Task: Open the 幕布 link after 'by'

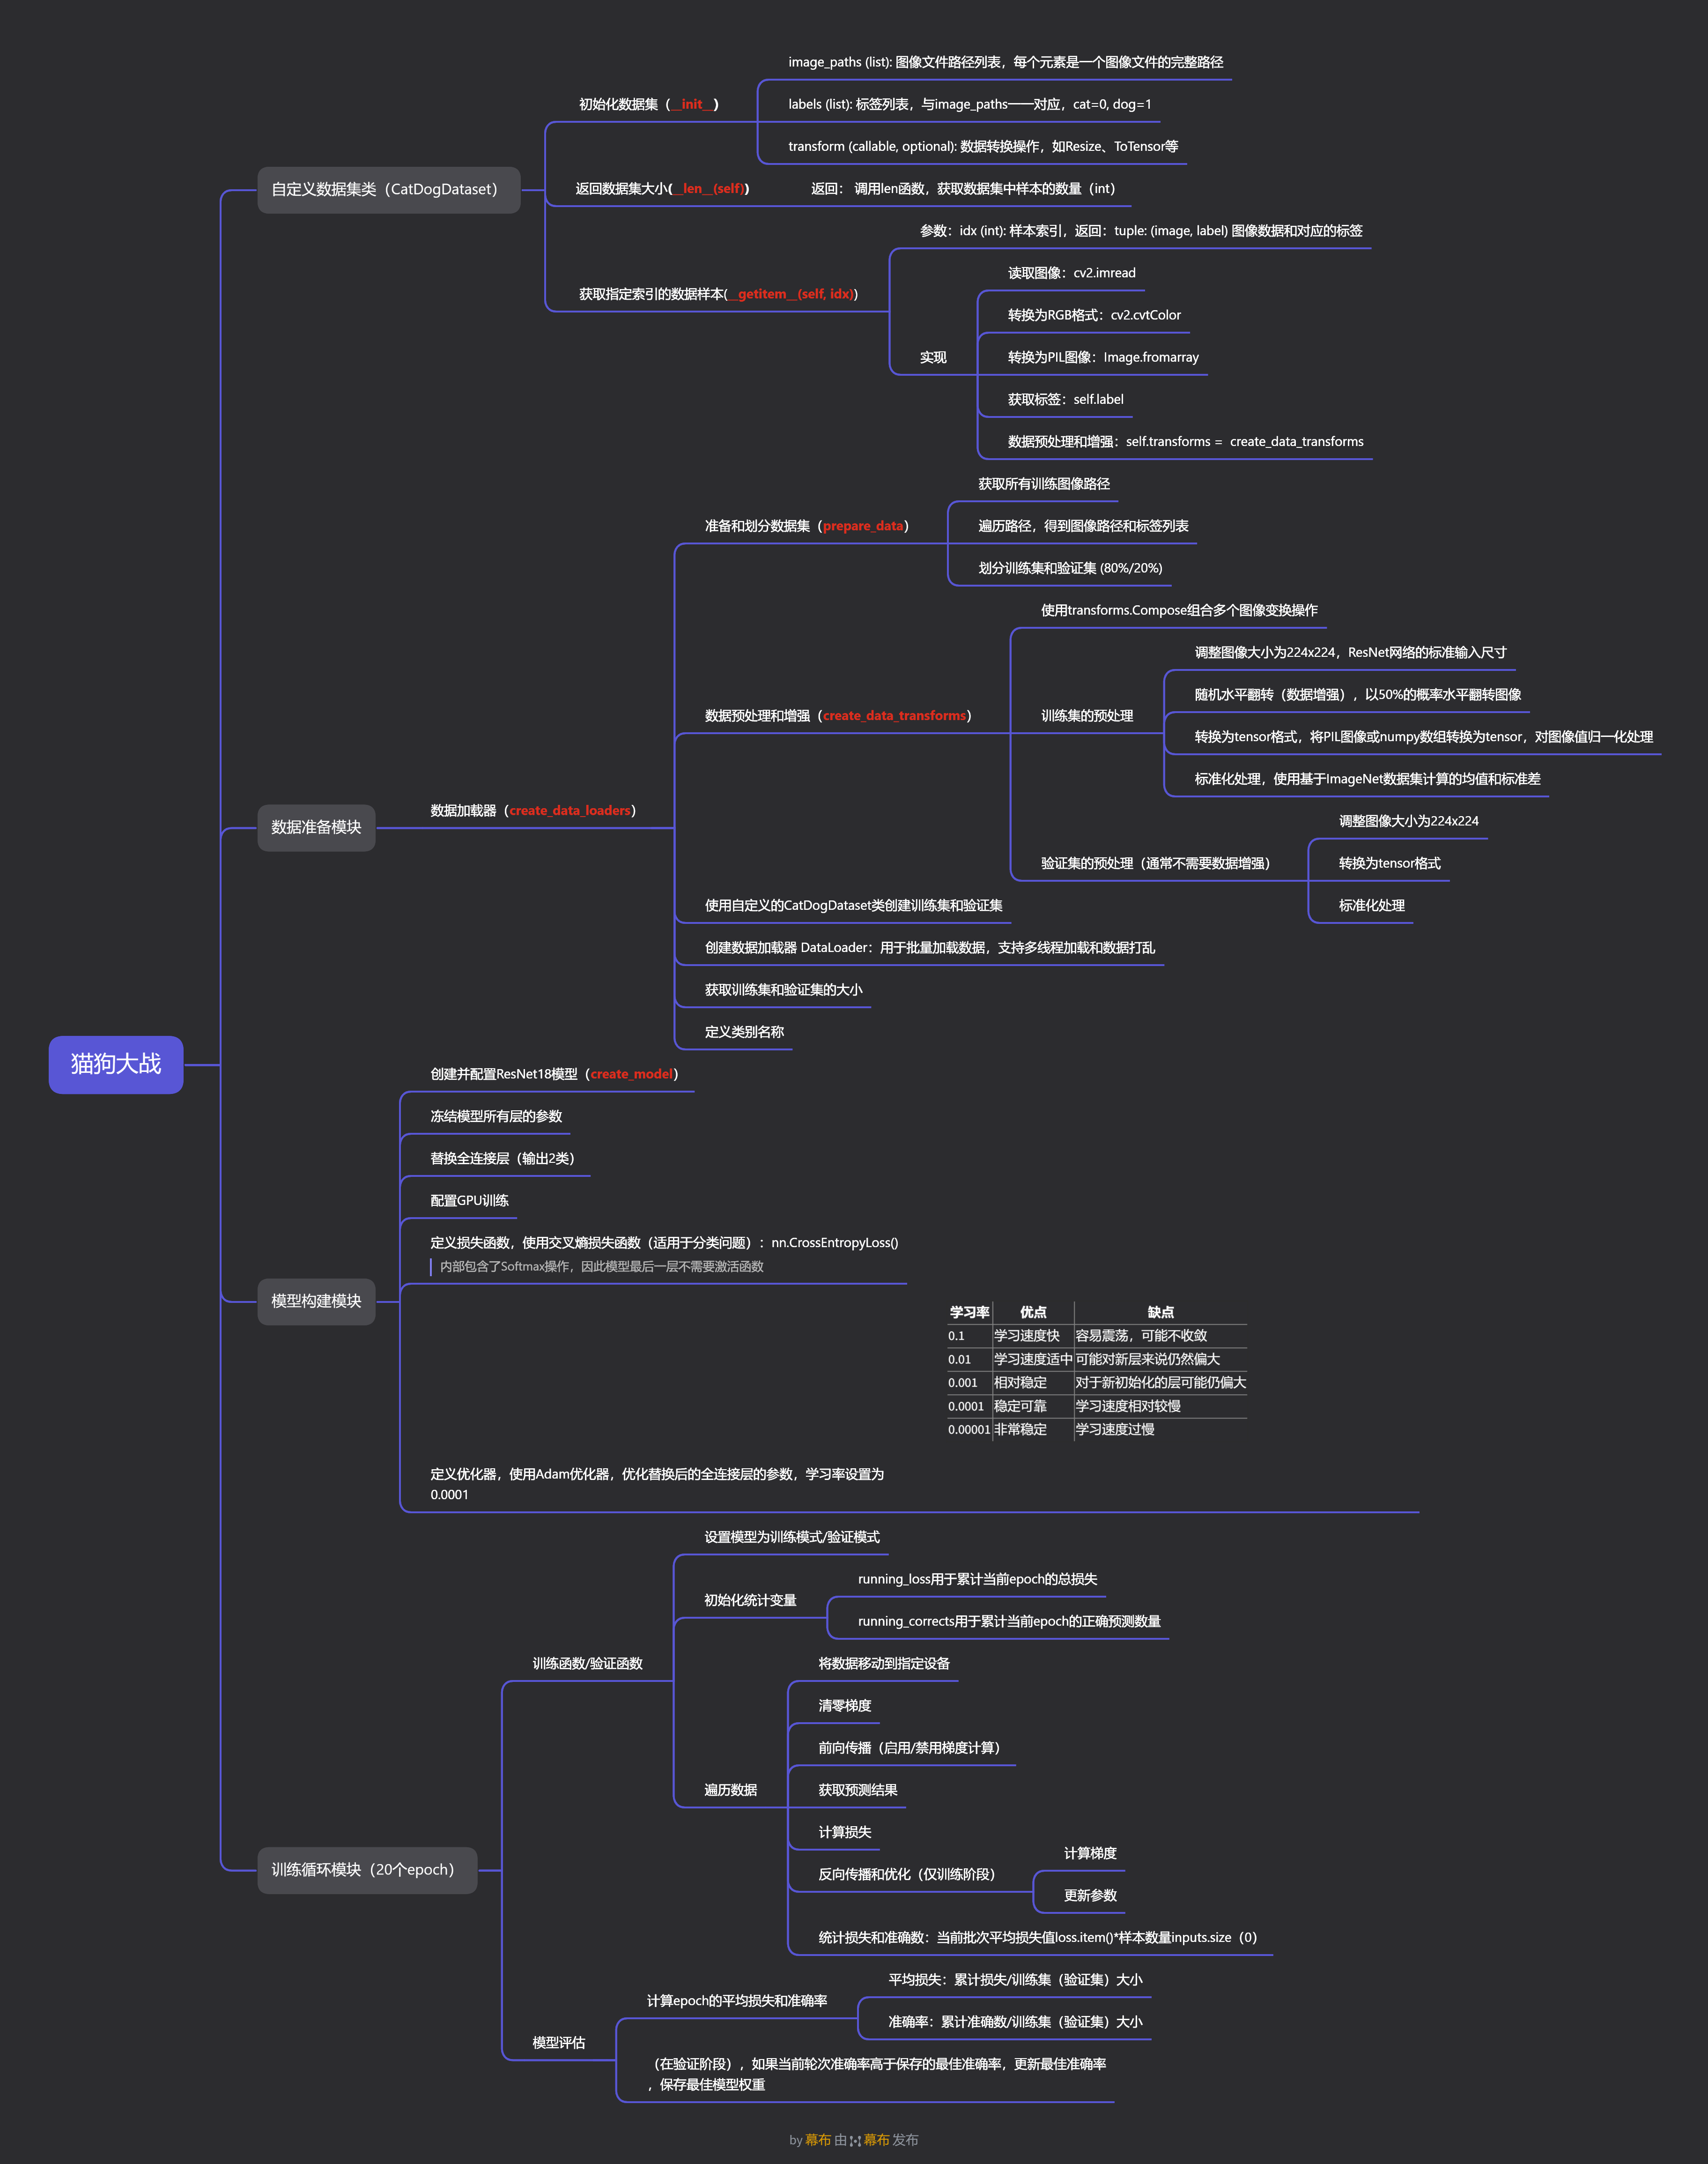Action: tap(818, 2140)
